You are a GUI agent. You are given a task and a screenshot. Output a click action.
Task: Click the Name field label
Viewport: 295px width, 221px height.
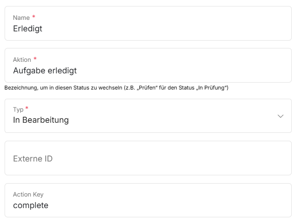tap(21, 18)
